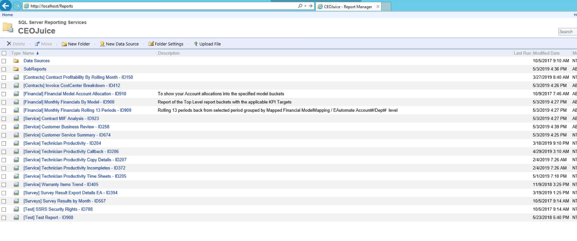The height and width of the screenshot is (241, 577).
Task: Click report icon for Warranty Items Trend
Action: [16, 184]
